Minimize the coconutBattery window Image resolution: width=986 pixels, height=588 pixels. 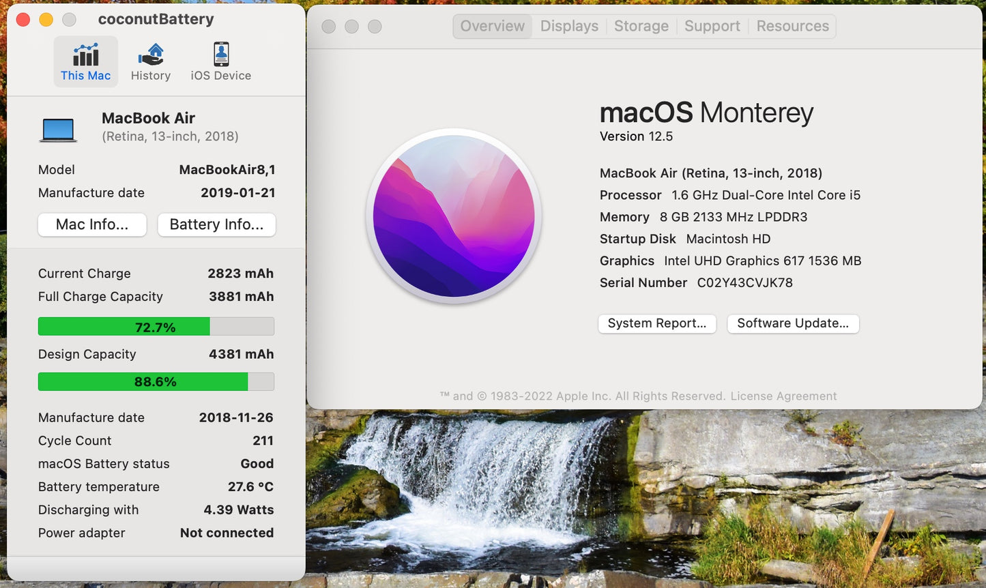coord(46,20)
